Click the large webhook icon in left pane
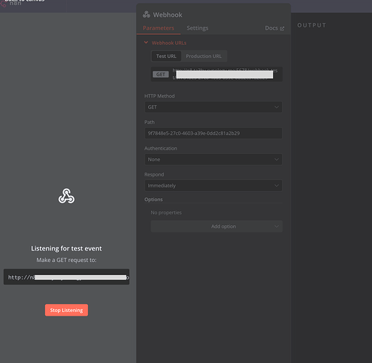The image size is (372, 363). [66, 196]
